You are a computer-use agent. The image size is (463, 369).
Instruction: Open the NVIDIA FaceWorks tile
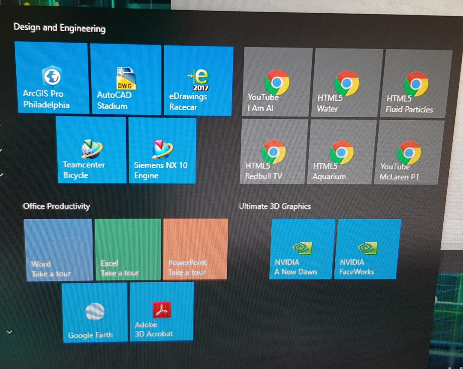367,249
